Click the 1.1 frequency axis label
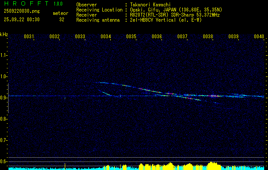This screenshot has width=268, height=170. coord(4,55)
